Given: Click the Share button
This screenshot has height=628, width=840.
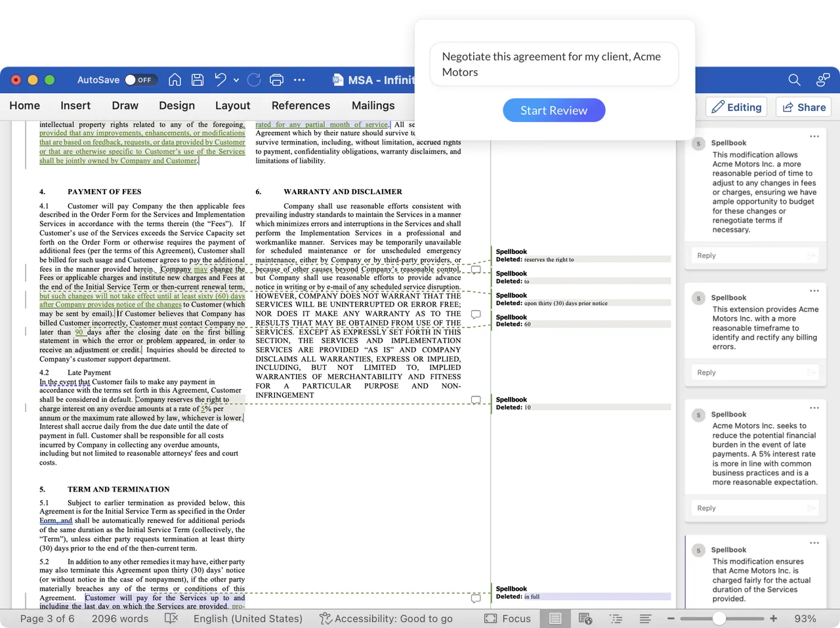Looking at the screenshot, I should (x=804, y=107).
